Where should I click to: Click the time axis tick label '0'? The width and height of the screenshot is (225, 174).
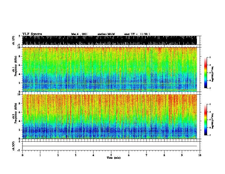(22, 155)
